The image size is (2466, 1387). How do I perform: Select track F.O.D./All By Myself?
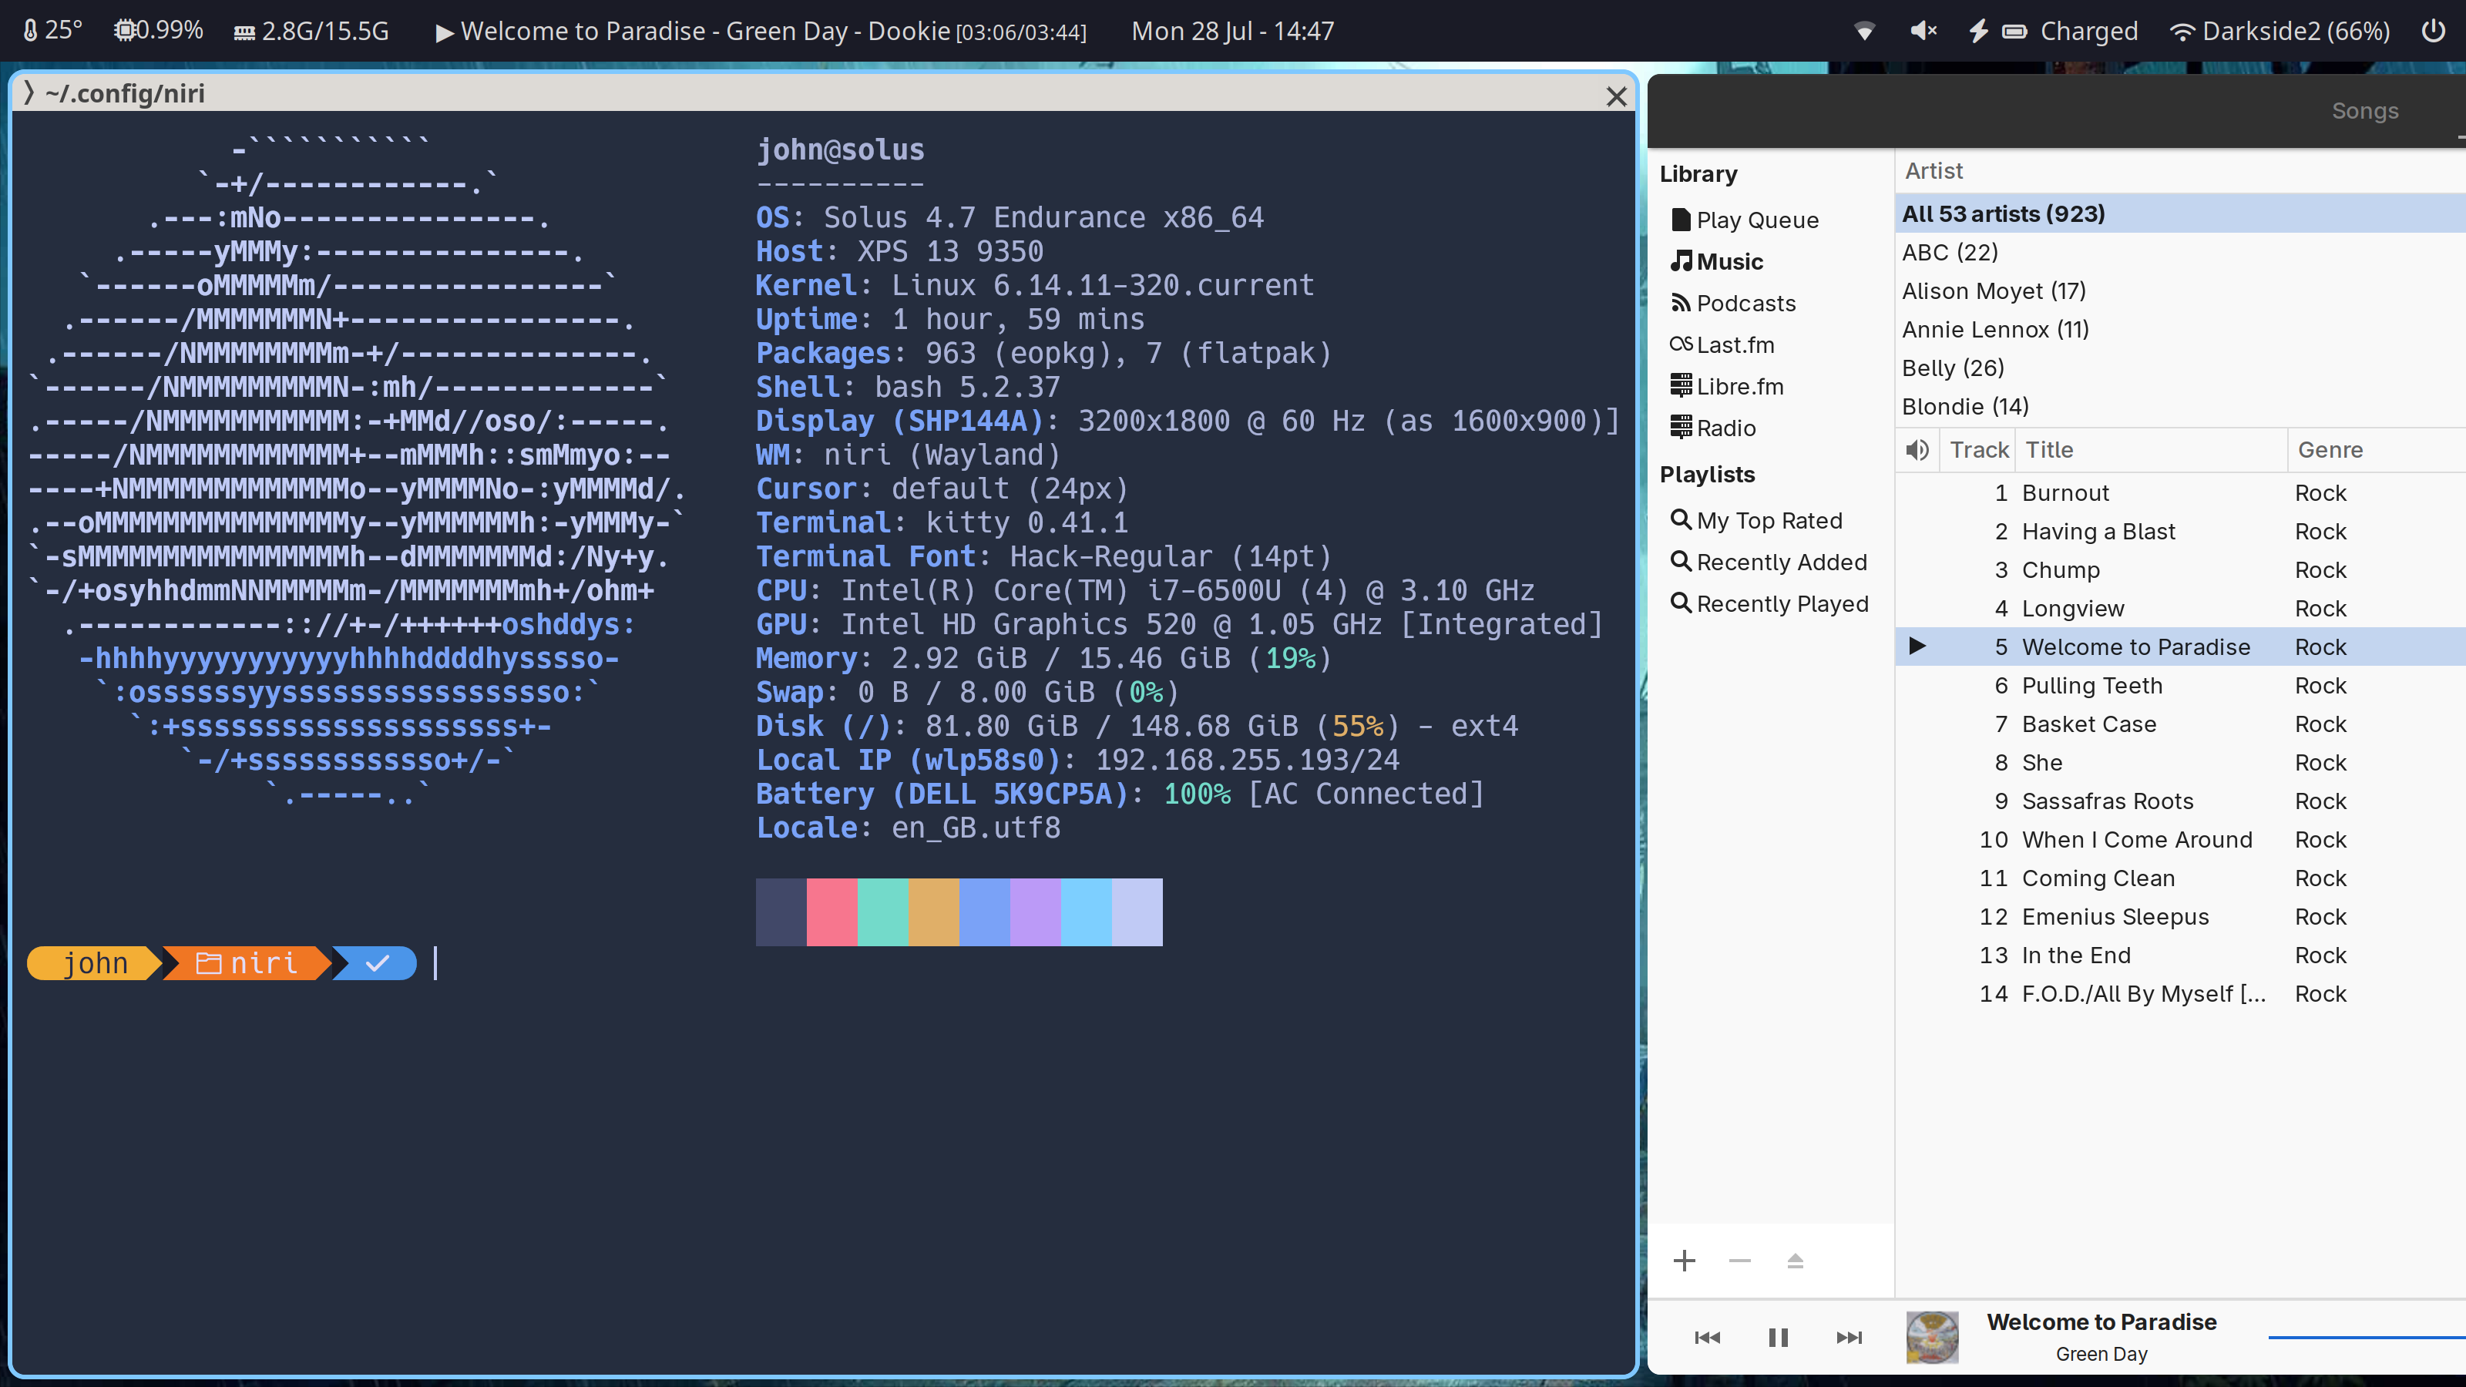coord(2181,993)
